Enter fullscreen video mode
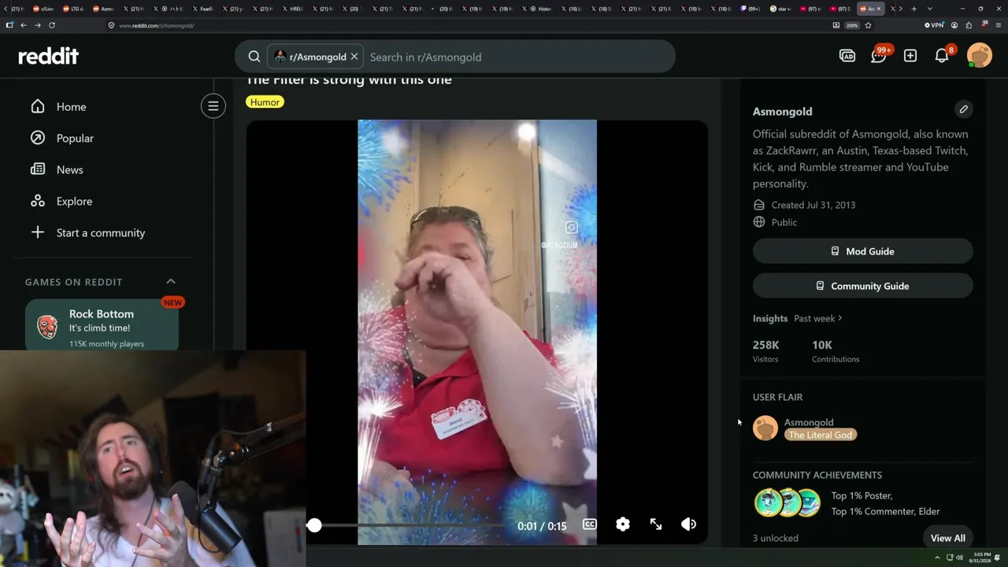 (x=656, y=524)
